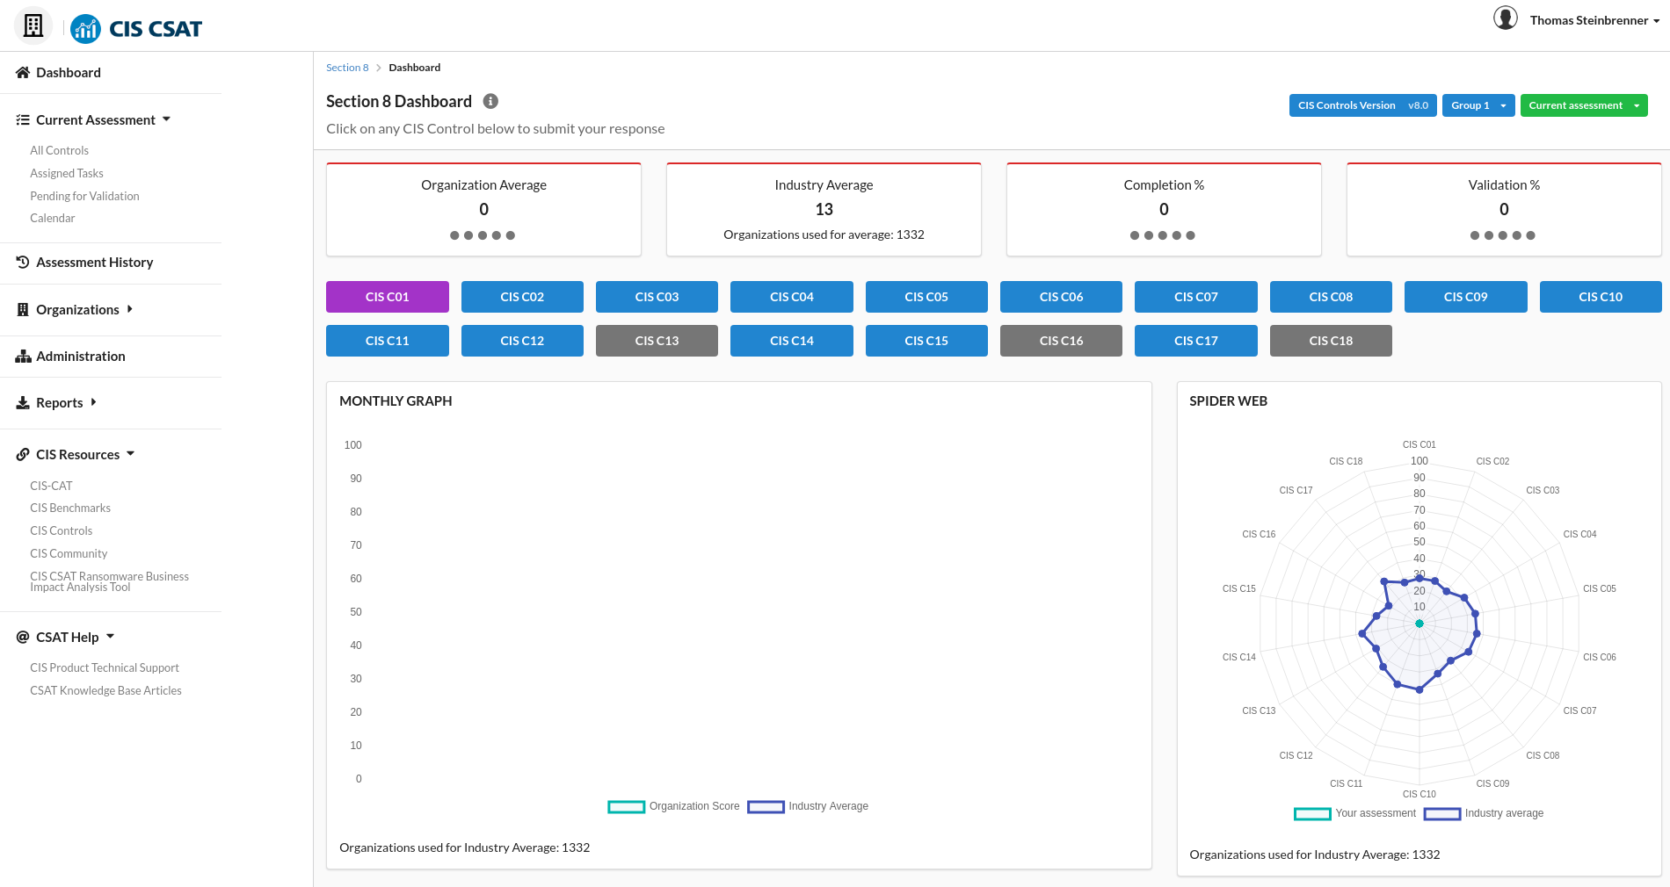Open CIS Controls resource link
Image resolution: width=1670 pixels, height=887 pixels.
tap(62, 531)
